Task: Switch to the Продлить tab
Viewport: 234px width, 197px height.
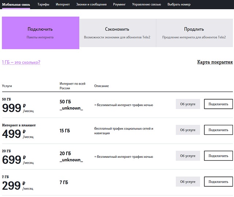Action: [x=194, y=33]
